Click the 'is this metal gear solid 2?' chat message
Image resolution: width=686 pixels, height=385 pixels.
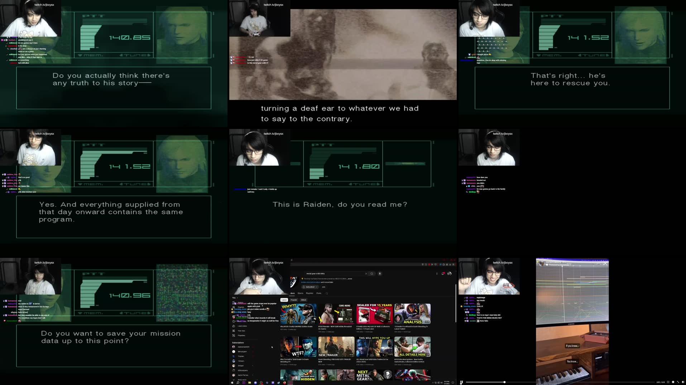[x=258, y=63]
